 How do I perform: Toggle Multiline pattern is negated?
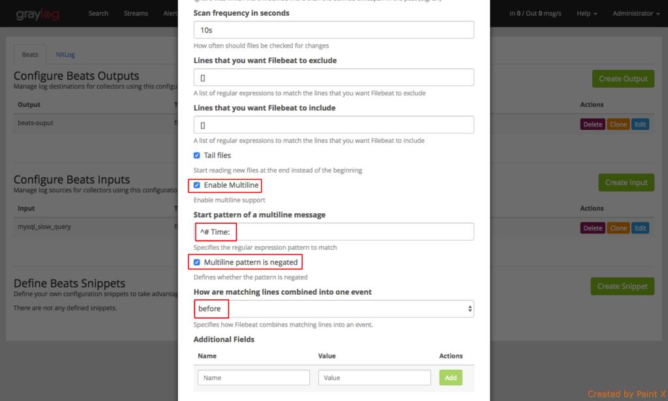point(197,261)
